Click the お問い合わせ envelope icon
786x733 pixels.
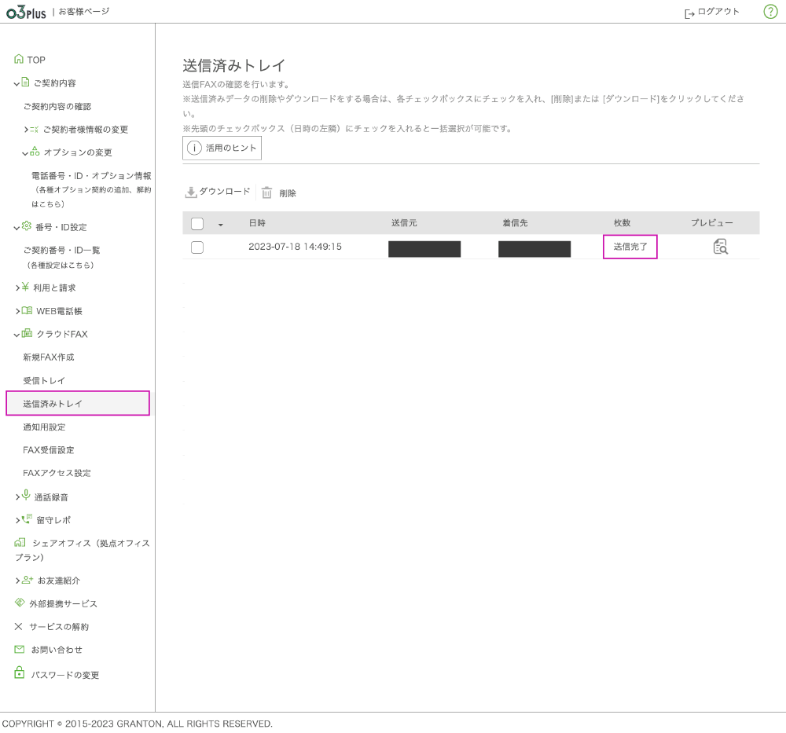[20, 649]
